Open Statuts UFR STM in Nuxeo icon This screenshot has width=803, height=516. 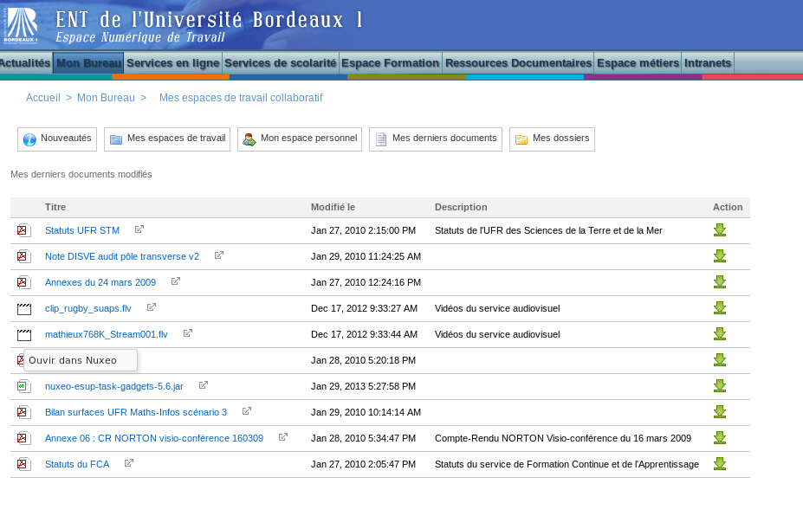(x=139, y=229)
